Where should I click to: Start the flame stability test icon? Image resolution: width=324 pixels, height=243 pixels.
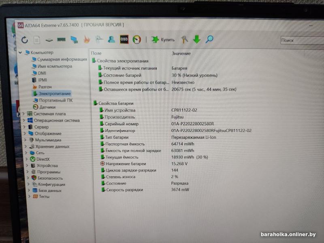tap(87, 39)
